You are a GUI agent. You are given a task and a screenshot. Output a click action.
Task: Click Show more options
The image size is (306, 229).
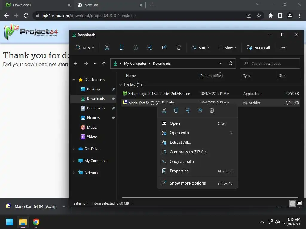point(197,183)
